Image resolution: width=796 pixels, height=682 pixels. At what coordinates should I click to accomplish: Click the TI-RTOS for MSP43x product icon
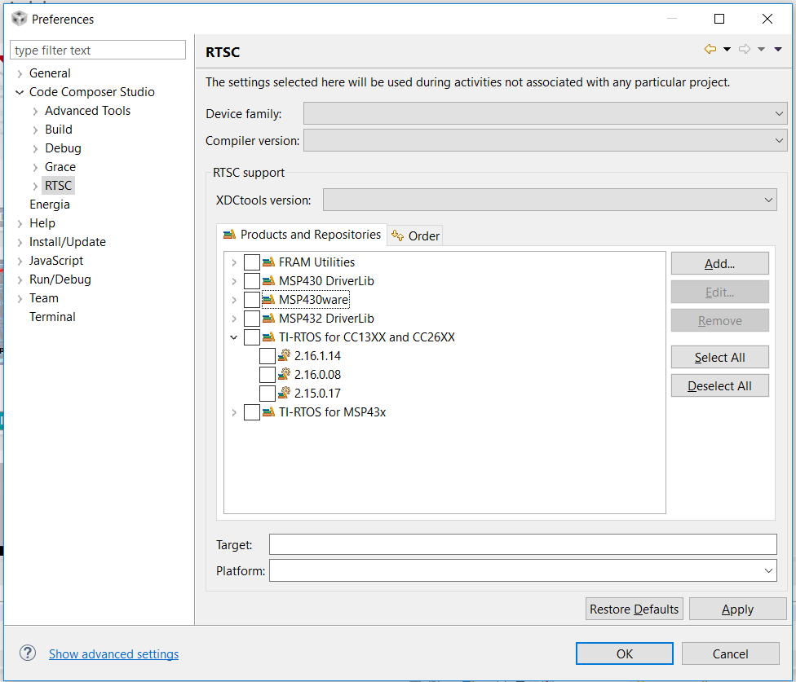[x=268, y=412]
